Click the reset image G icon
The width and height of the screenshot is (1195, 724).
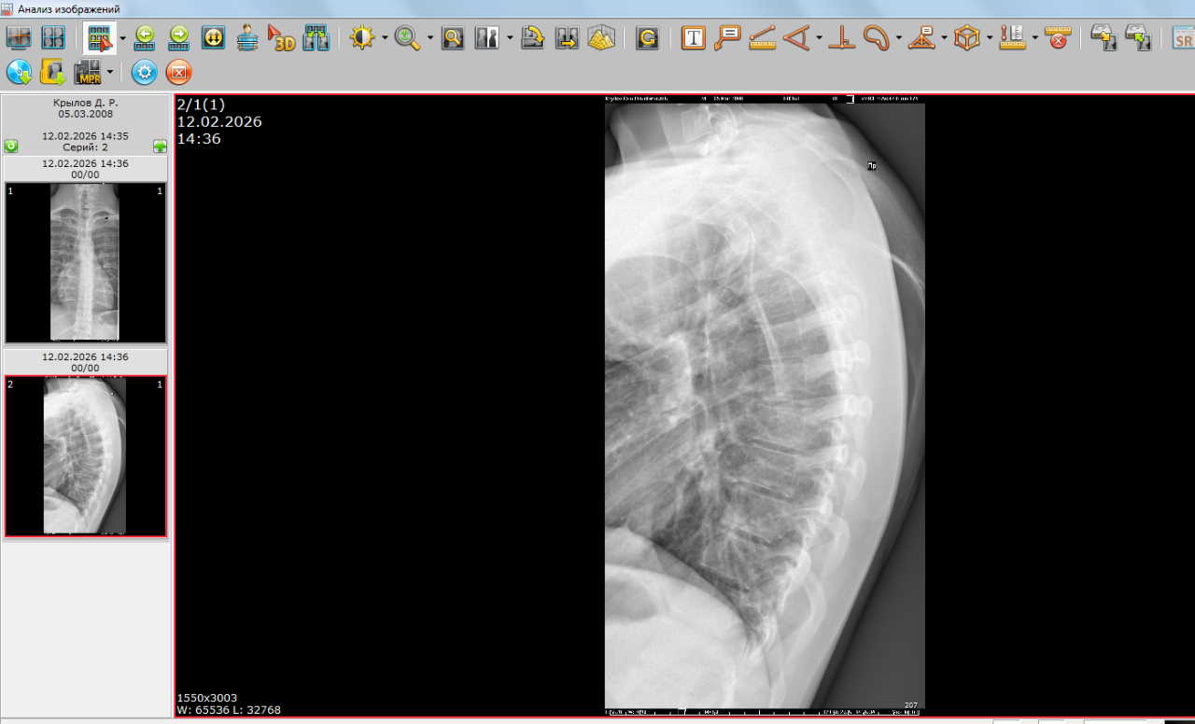point(646,38)
